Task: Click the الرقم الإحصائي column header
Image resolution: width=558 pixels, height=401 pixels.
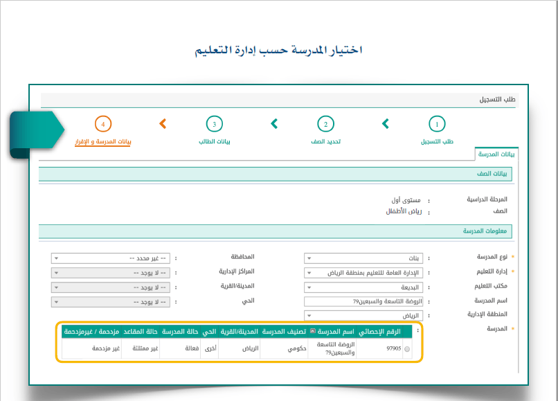Action: point(379,332)
